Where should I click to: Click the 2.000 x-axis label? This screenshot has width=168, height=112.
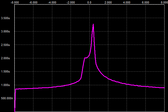pyautogui.click(x=108, y=2)
